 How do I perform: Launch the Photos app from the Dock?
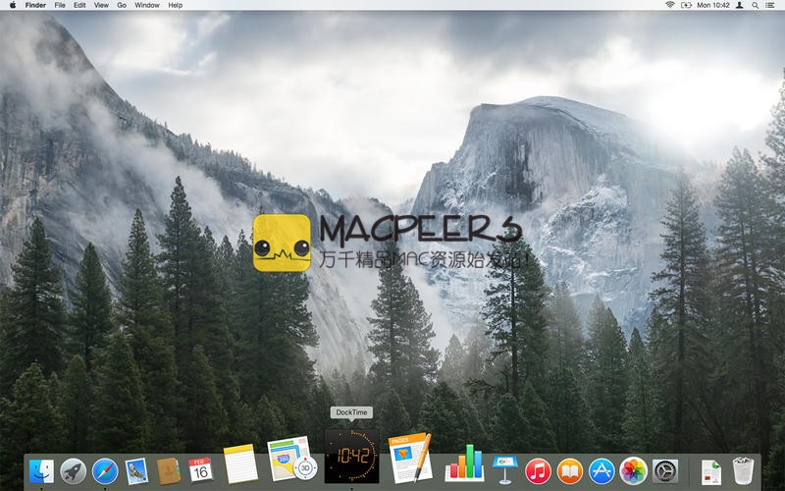[x=633, y=471]
